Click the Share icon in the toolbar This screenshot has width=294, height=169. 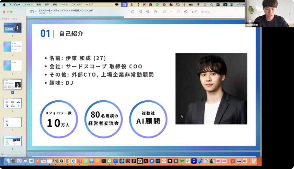[x=155, y=12]
